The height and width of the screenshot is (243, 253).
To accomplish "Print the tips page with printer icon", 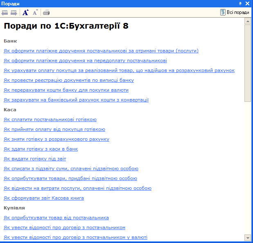I will click(46, 12).
